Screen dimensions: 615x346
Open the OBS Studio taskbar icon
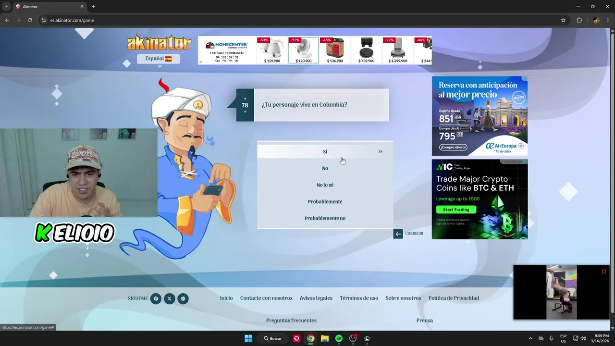pos(353,338)
